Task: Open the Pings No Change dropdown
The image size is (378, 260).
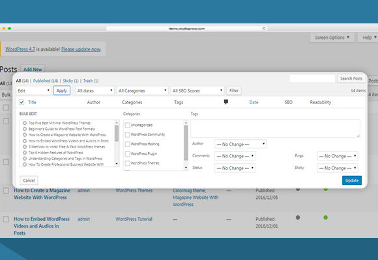Action: tap(338, 156)
